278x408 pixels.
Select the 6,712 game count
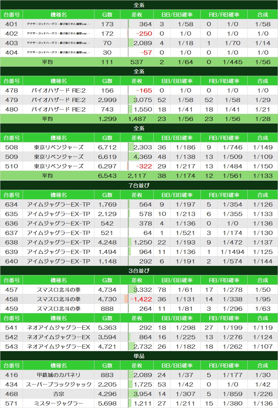tap(107, 147)
